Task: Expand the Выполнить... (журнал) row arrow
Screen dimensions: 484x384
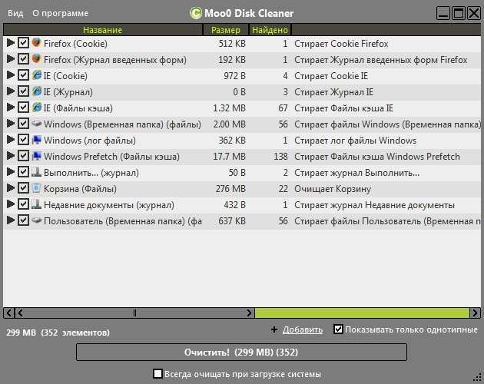Action: click(x=11, y=172)
